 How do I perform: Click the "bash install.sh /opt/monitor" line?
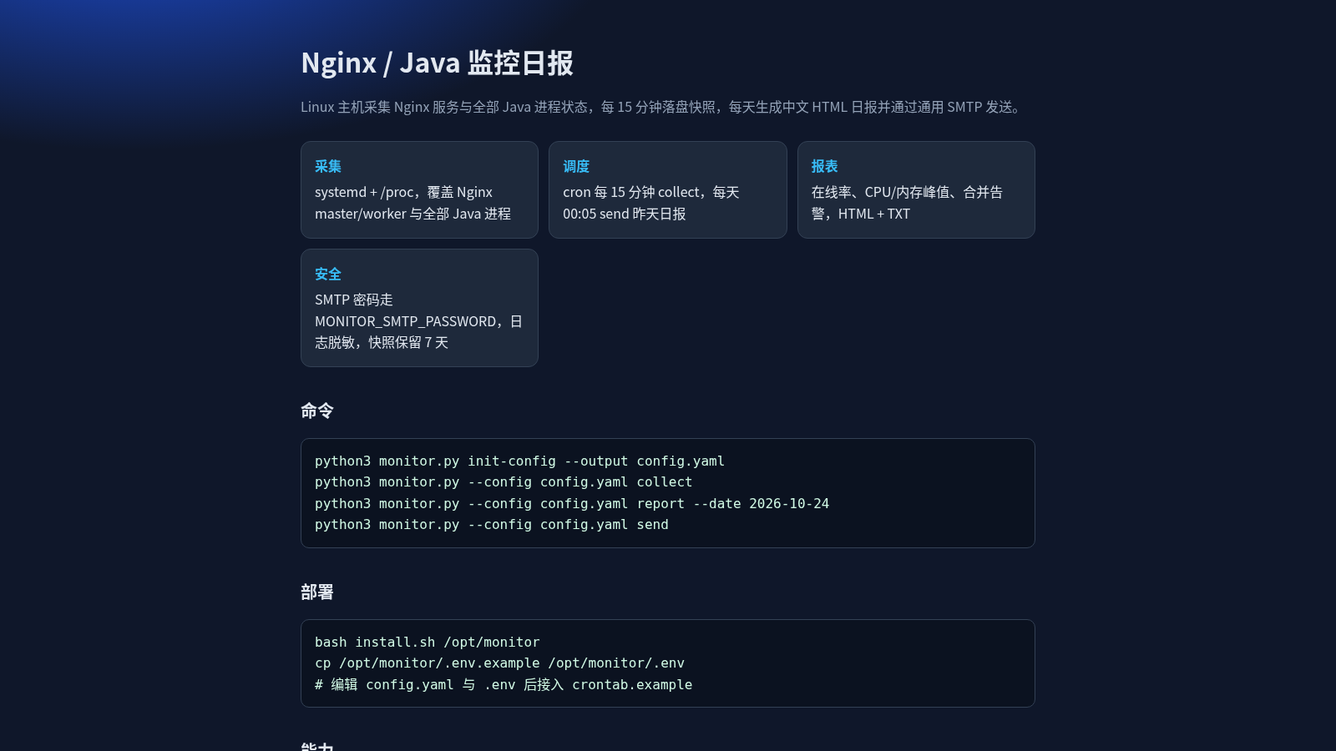pos(428,642)
